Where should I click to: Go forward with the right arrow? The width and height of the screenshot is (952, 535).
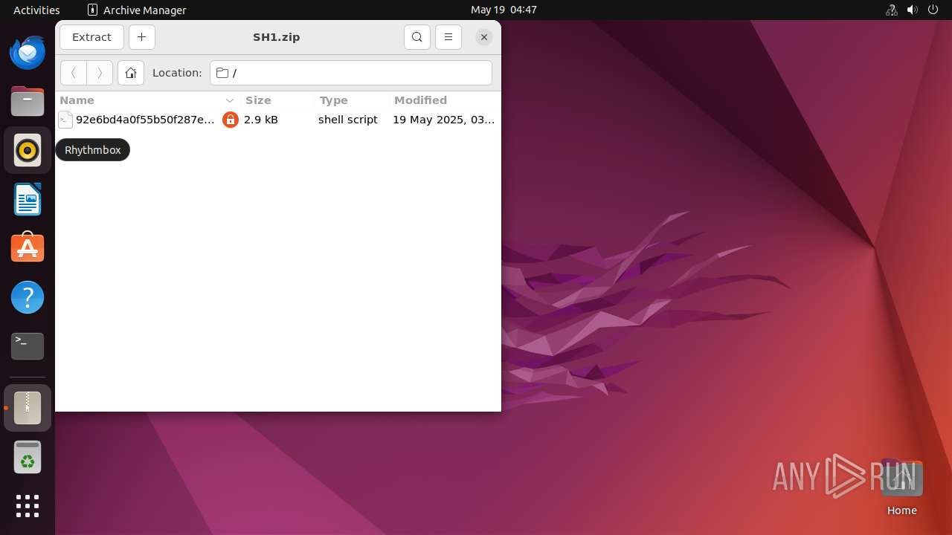click(100, 73)
